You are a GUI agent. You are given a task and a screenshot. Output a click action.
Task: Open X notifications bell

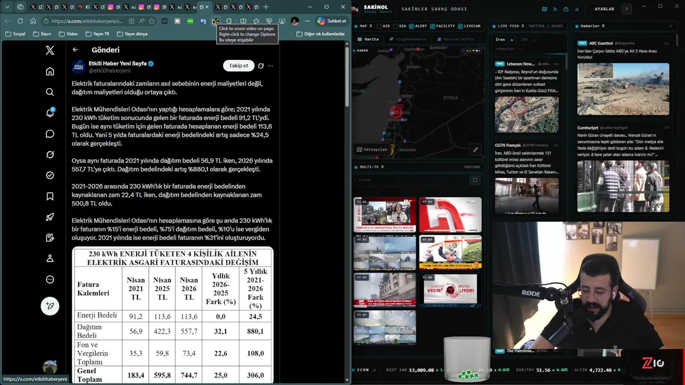tap(50, 113)
